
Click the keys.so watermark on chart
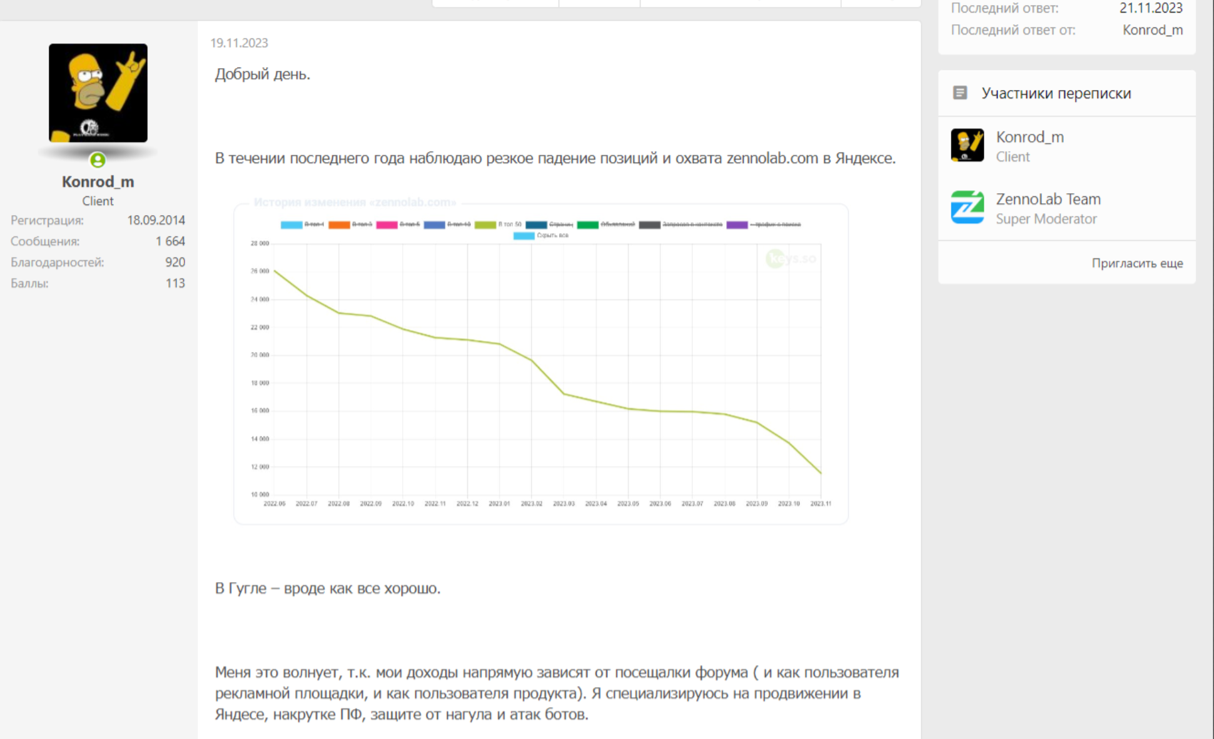point(791,258)
